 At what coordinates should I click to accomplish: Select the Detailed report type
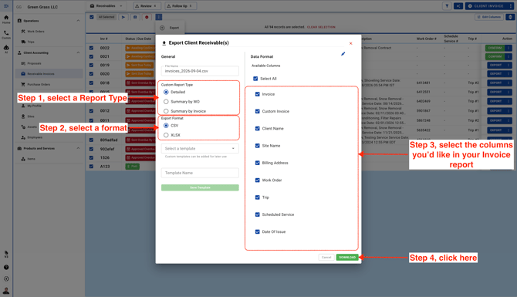point(166,92)
